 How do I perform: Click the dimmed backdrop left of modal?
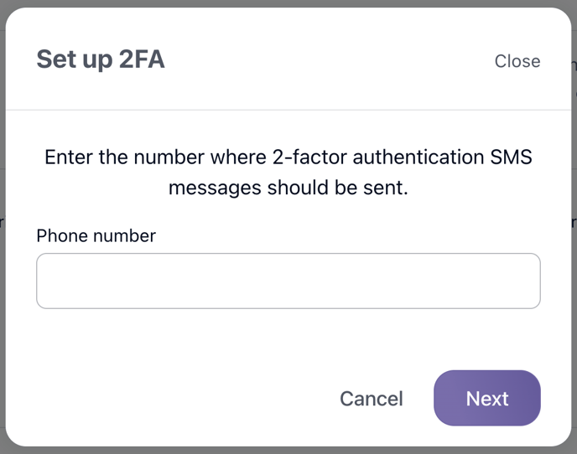3,251
